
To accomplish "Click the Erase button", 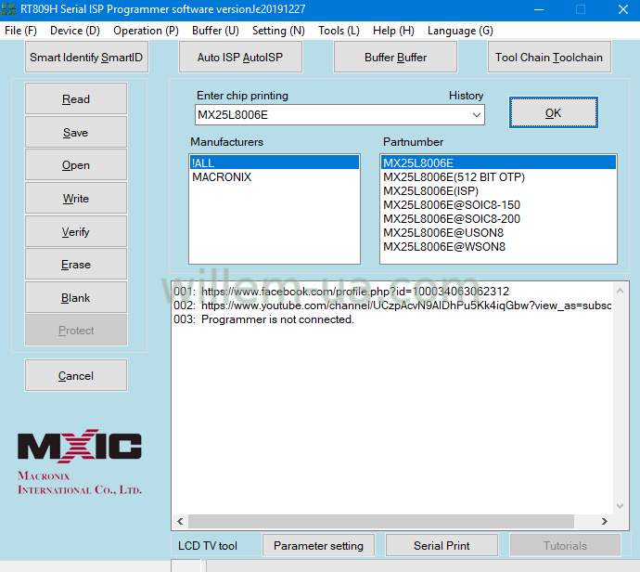I will coord(76,265).
